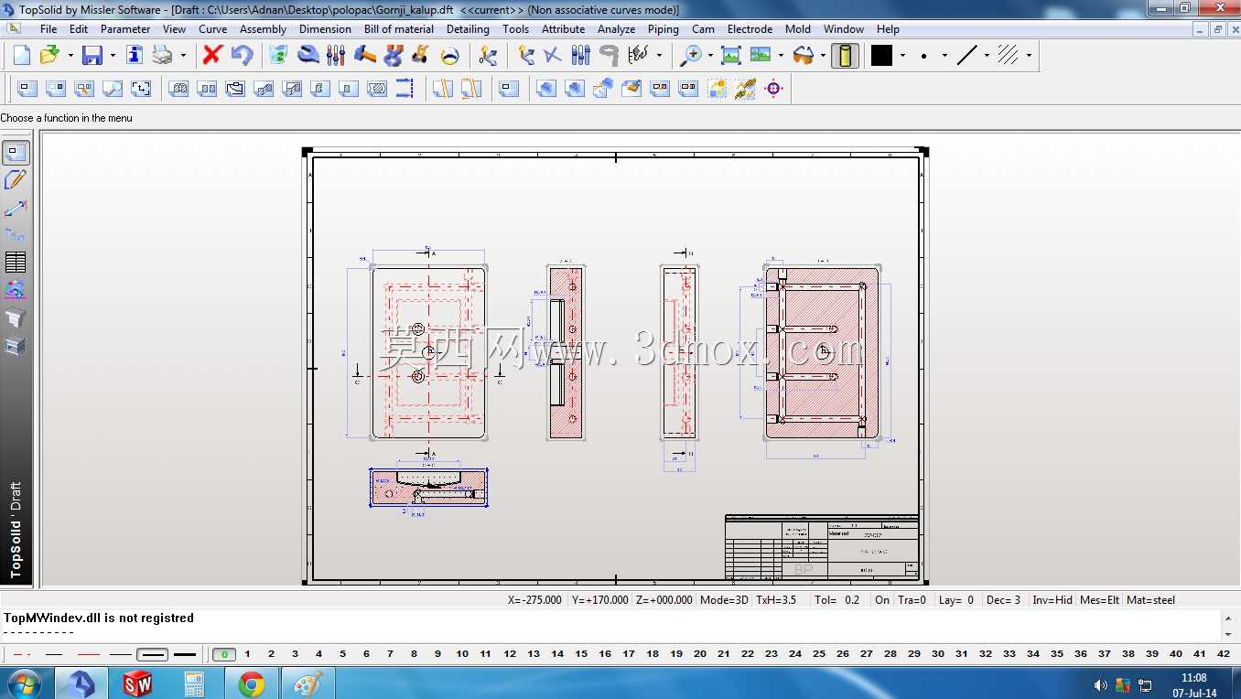This screenshot has width=1241, height=699.
Task: Open the Bill of material menu
Action: (399, 29)
